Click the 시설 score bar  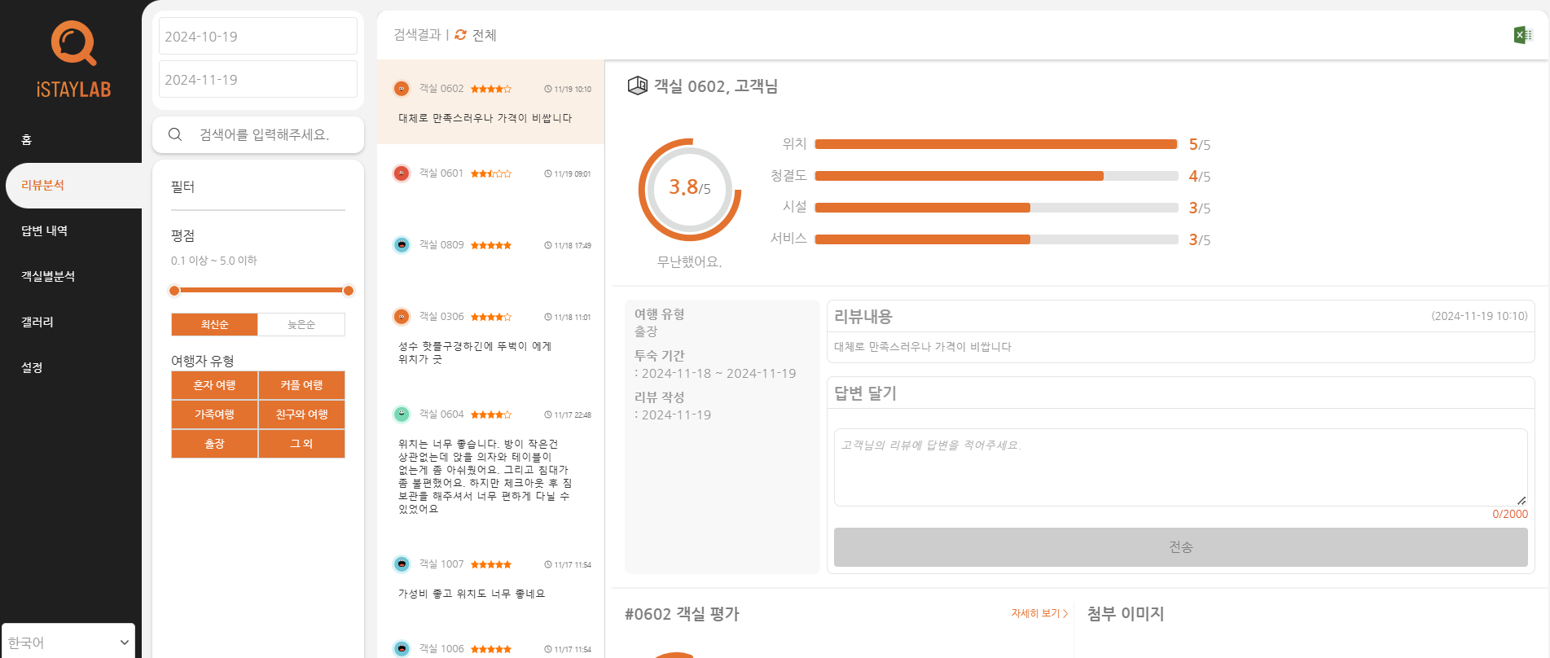pyautogui.click(x=996, y=208)
